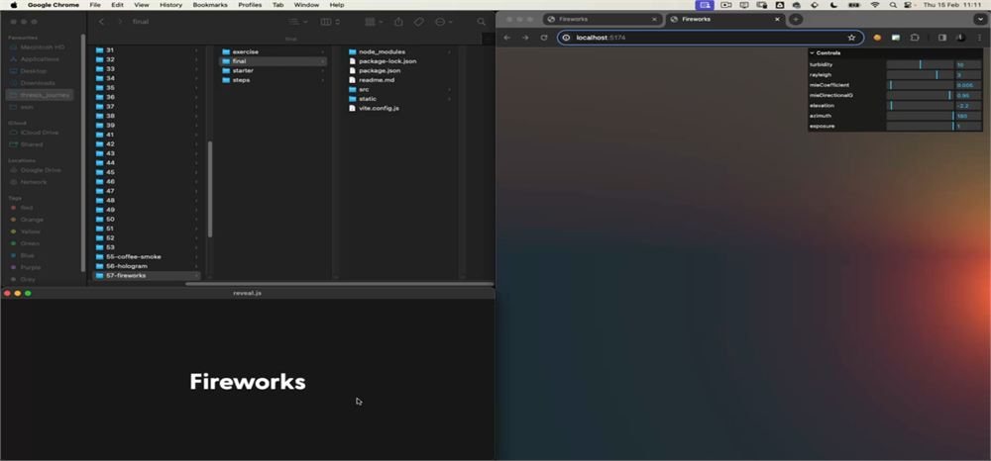Bookmark page with star icon
This screenshot has width=991, height=461.
pos(851,38)
